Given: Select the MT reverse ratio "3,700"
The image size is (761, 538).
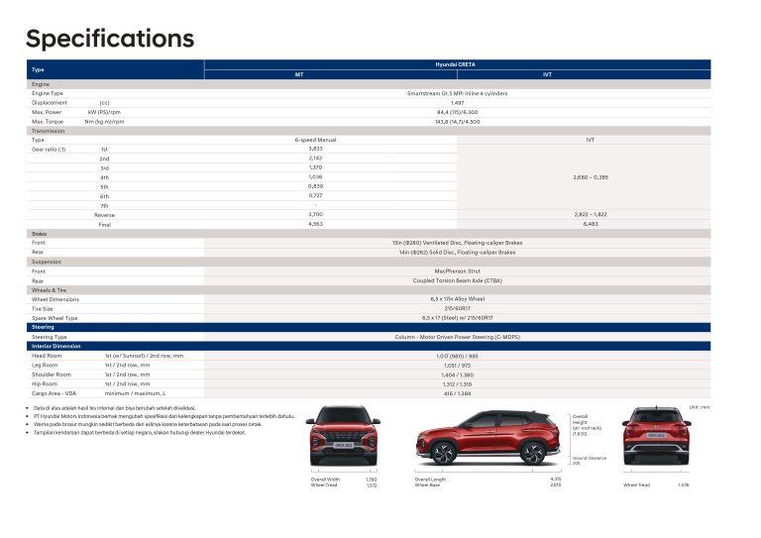Looking at the screenshot, I should pos(315,214).
